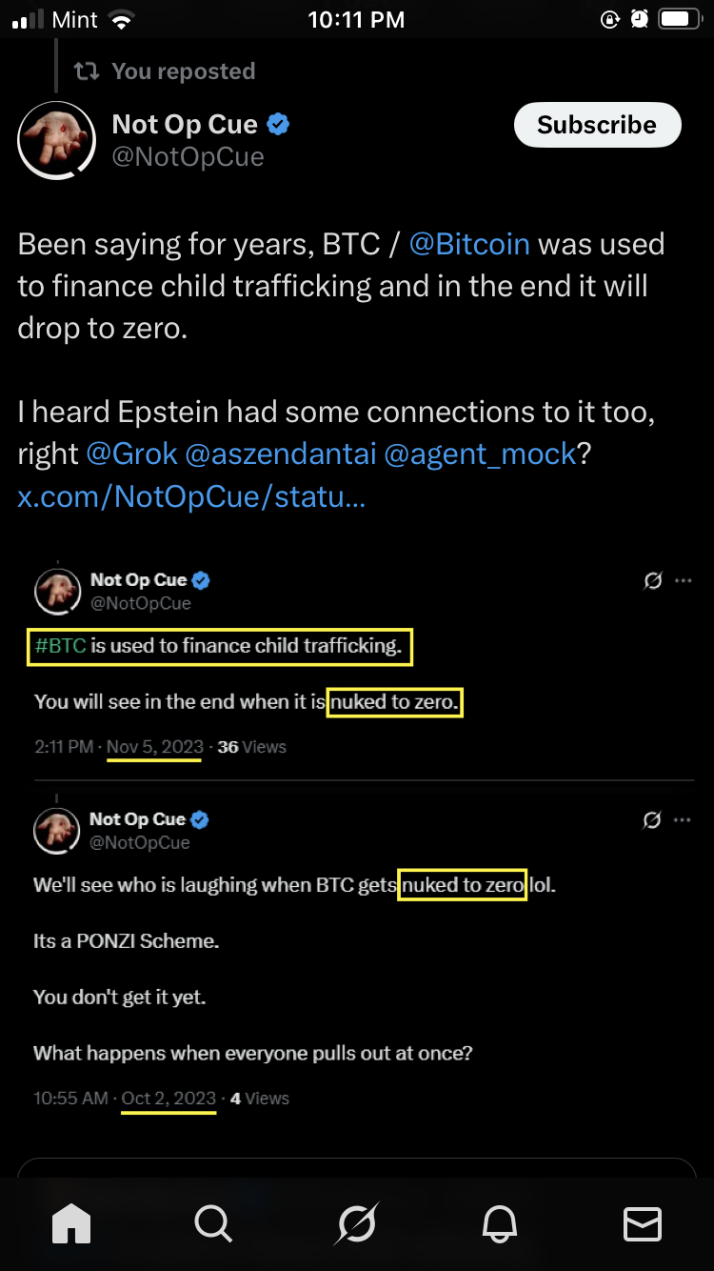Screen dimensions: 714x1271
Task: Open the Home tab
Action: [x=71, y=1223]
